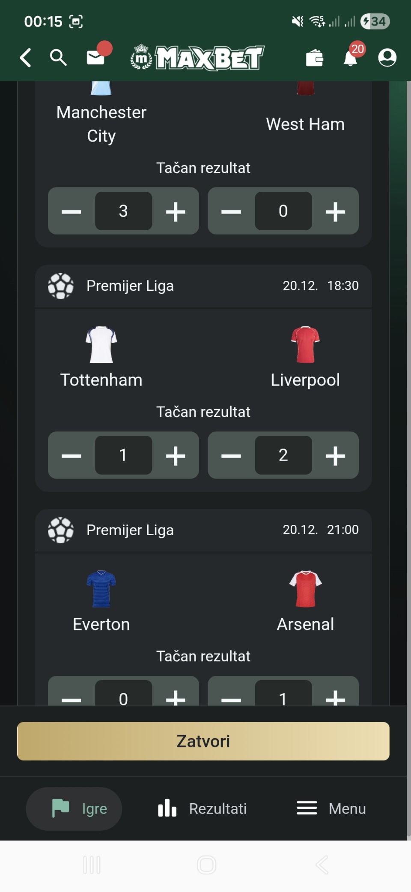Switch to the Igre tab
411x892 pixels.
pyautogui.click(x=74, y=809)
